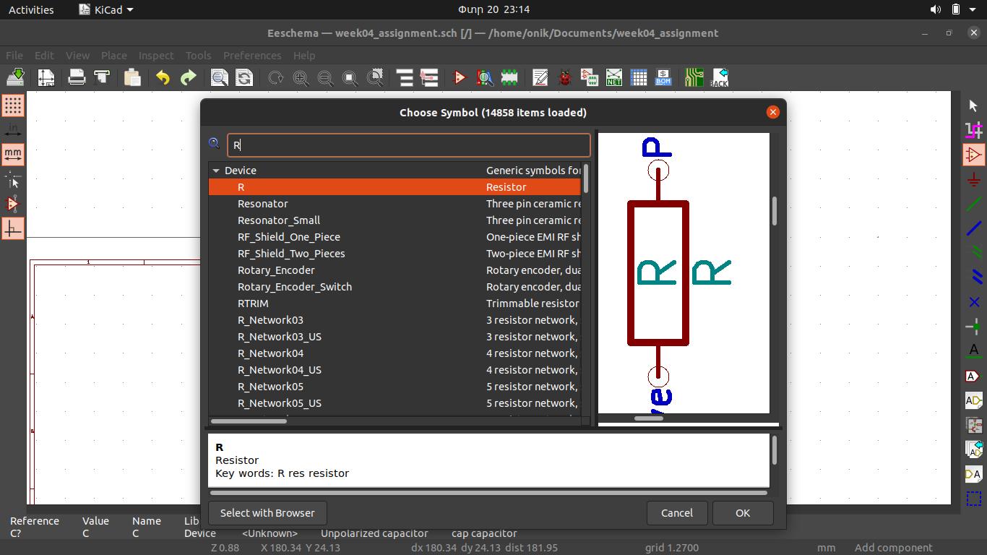Screen dimensions: 987x555
Task: Open the Edit menu
Action: tap(44, 55)
